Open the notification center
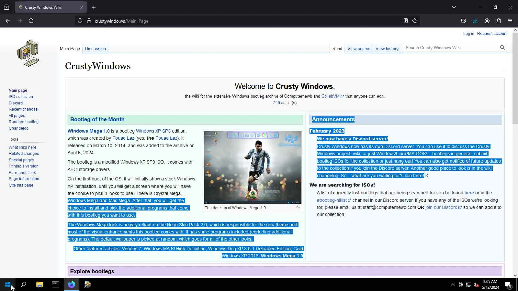This screenshot has height=291, width=518. pos(508,285)
